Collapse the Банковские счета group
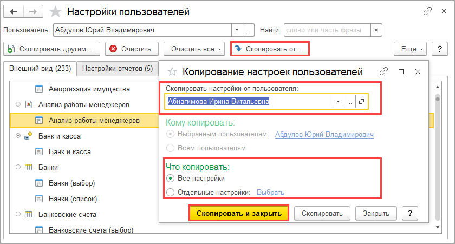The width and height of the screenshot is (455, 244). point(18,214)
